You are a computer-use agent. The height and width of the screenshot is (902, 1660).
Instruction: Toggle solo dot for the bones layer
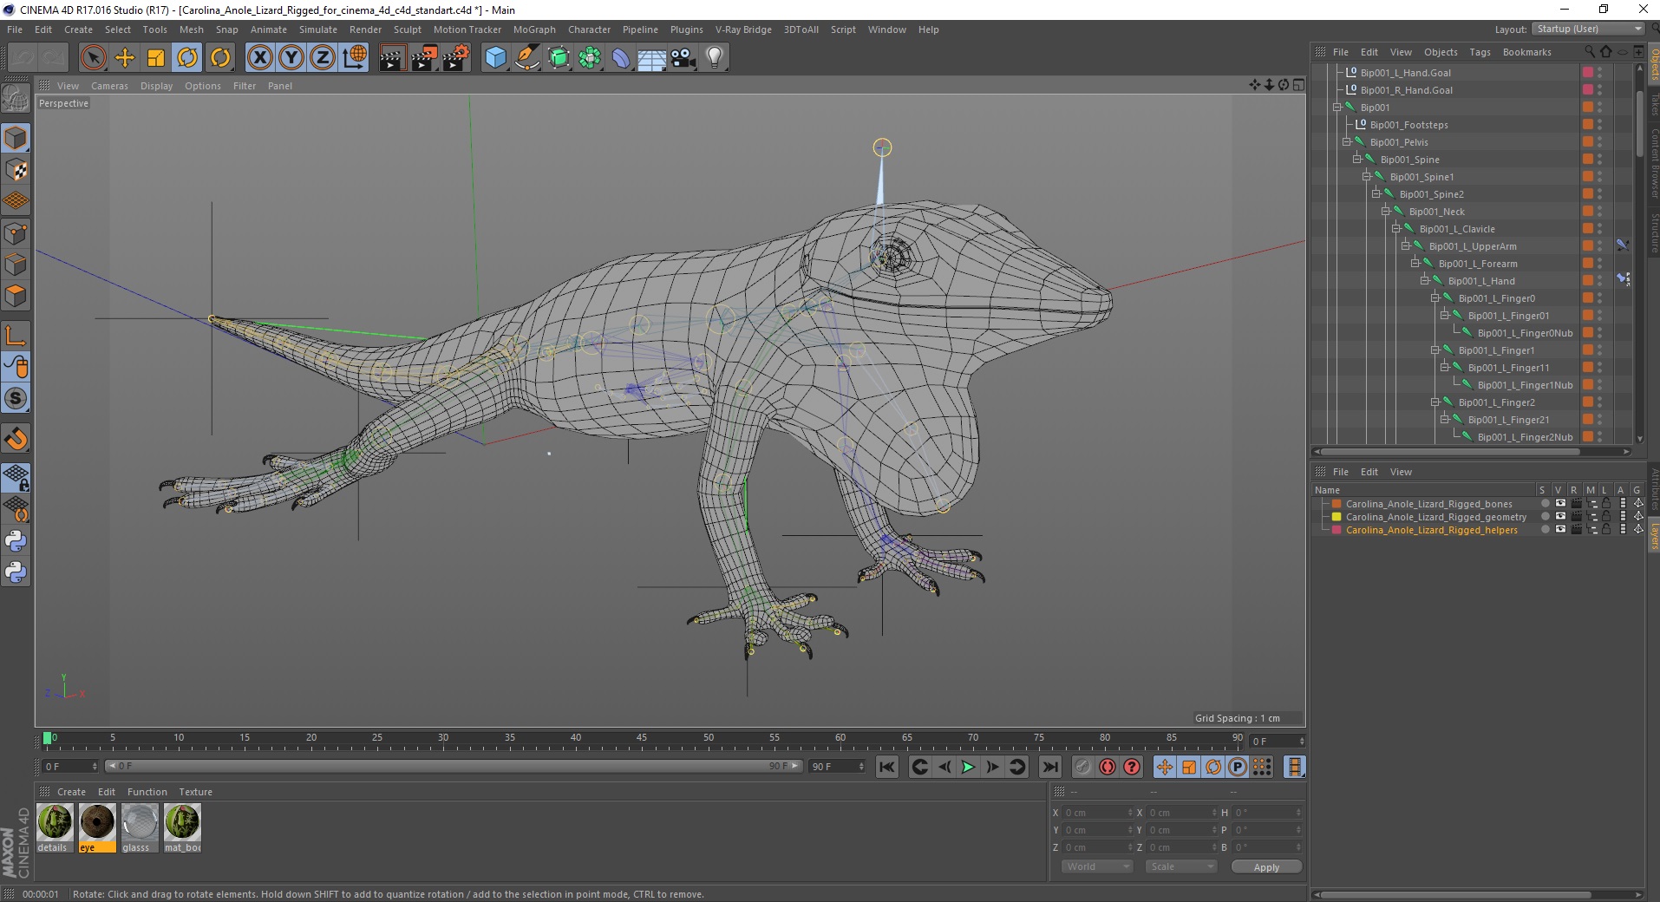pyautogui.click(x=1545, y=504)
